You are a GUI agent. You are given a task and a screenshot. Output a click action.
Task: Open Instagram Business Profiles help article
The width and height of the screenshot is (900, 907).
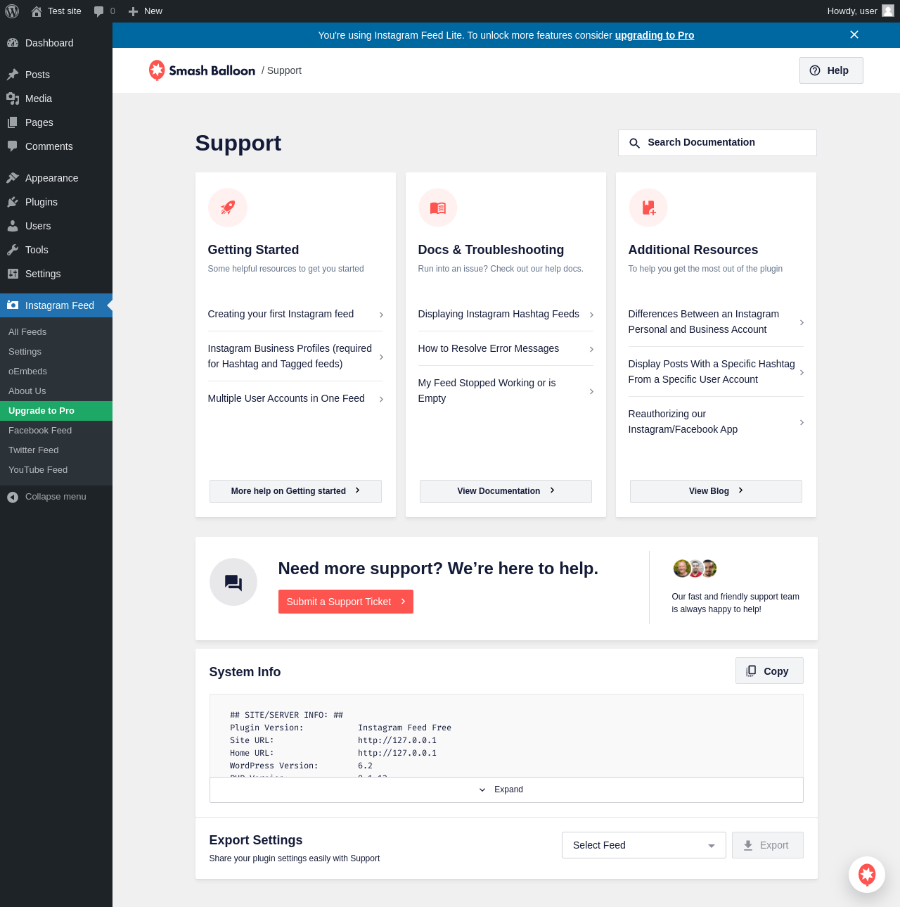[295, 356]
